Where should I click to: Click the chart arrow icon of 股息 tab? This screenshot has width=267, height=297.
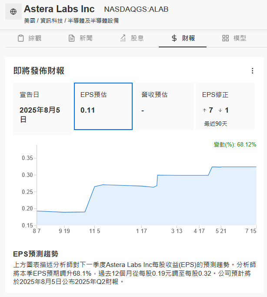pos(123,38)
